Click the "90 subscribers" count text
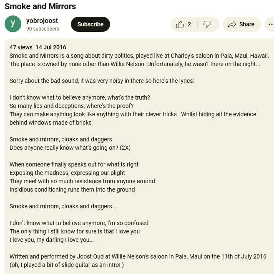The image size is (274, 274). point(43,29)
